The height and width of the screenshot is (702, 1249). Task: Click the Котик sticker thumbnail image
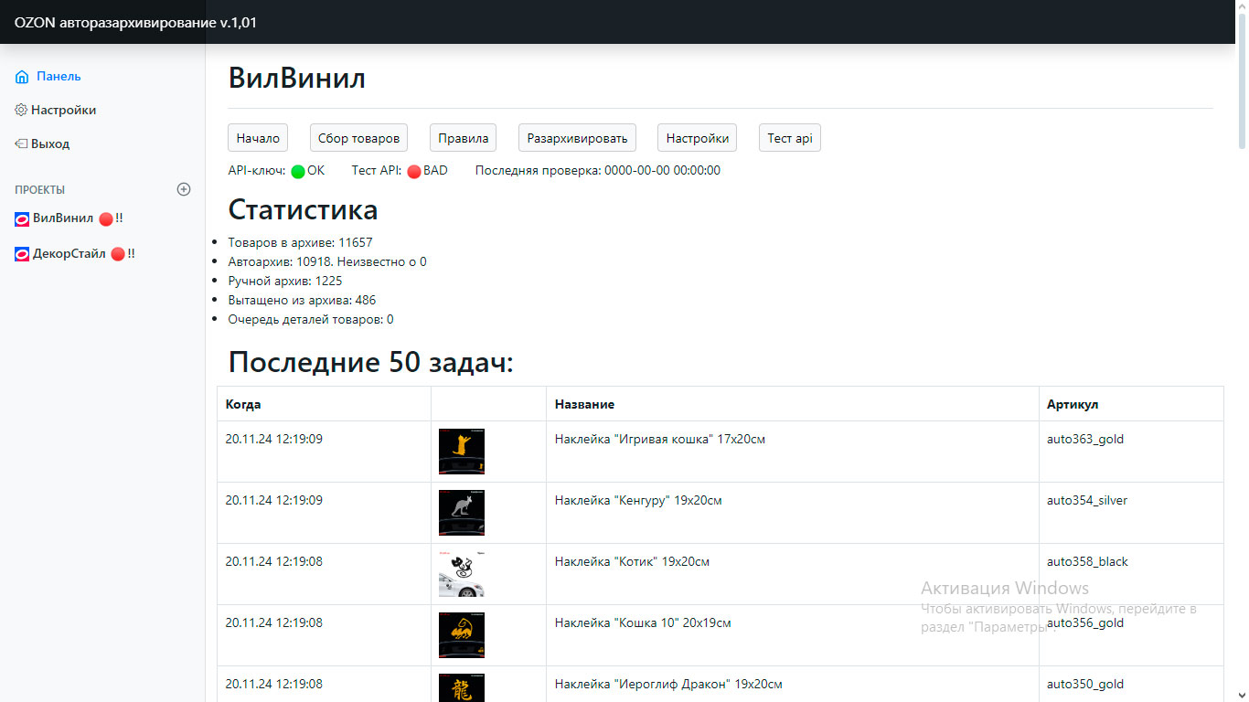click(462, 574)
